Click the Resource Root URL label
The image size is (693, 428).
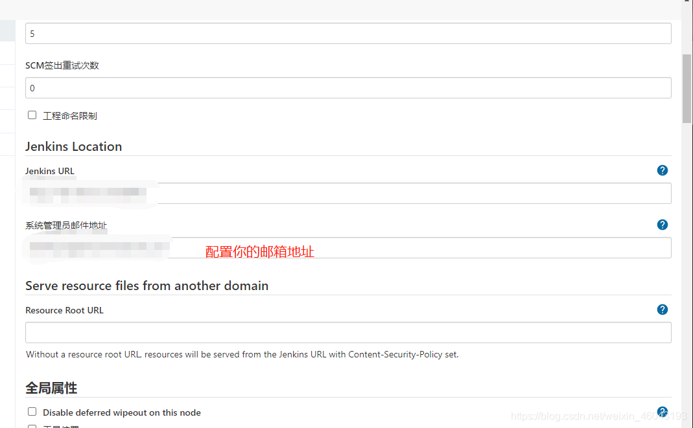64,310
